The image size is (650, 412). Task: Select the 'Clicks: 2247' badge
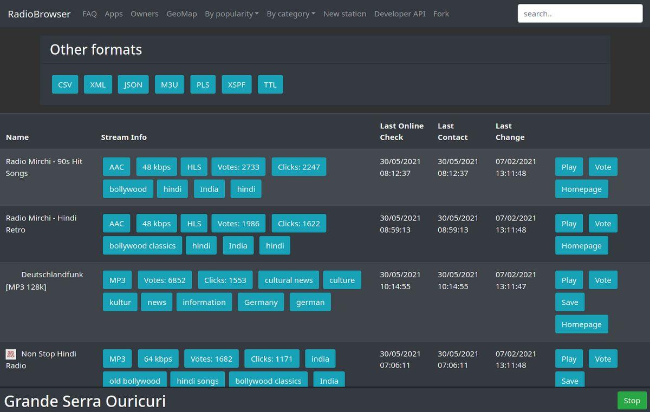pyautogui.click(x=299, y=167)
